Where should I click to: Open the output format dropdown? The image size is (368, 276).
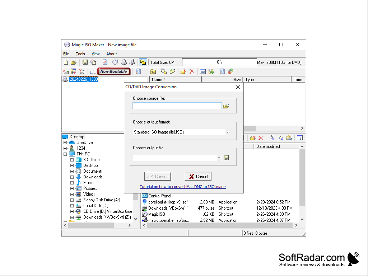click(228, 132)
